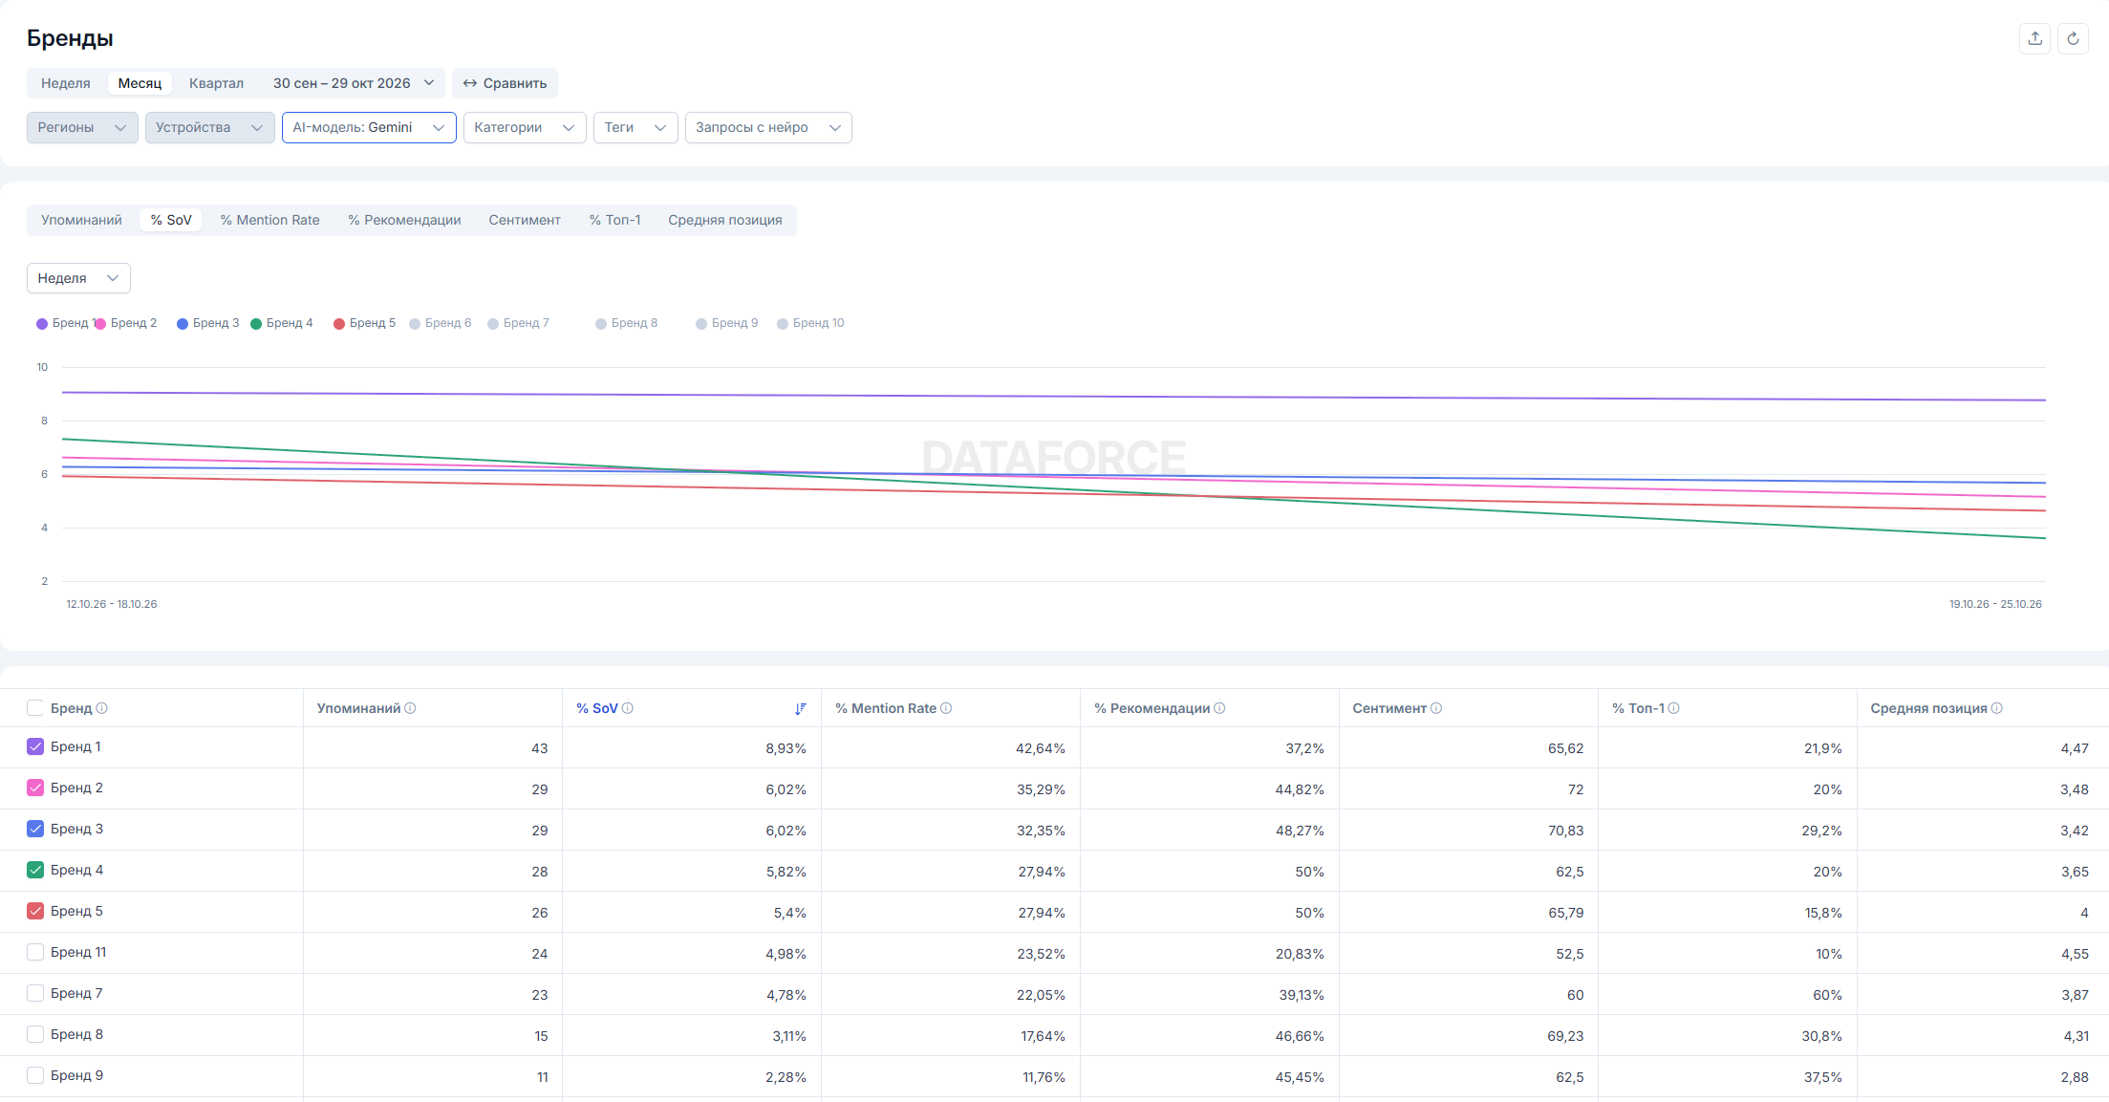
Task: Toggle Бренд 8 legend marker in chart
Action: point(601,324)
